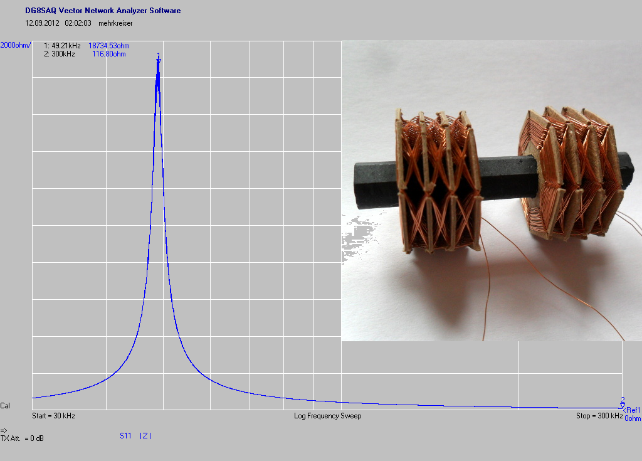This screenshot has height=461, width=642.
Task: Click the Ref1 reference level indicator
Action: (x=633, y=410)
